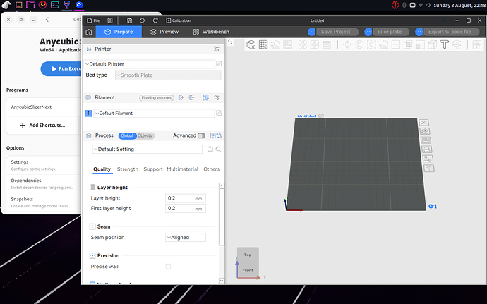Switch process scope to Objects
Viewport: 487px width, 304px height.
coord(145,135)
